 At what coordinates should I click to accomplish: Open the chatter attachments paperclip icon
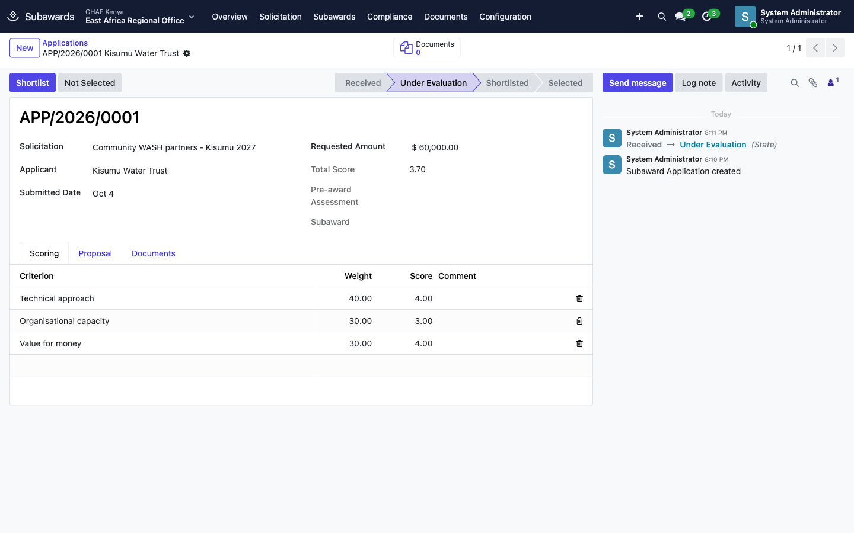click(813, 83)
